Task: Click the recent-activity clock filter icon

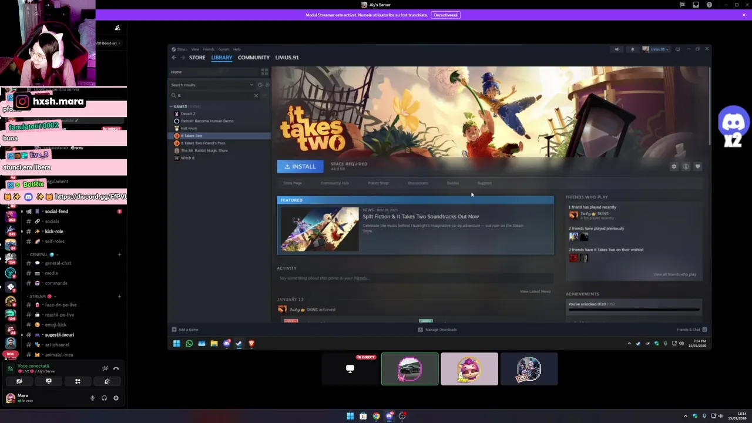Action: pyautogui.click(x=260, y=85)
